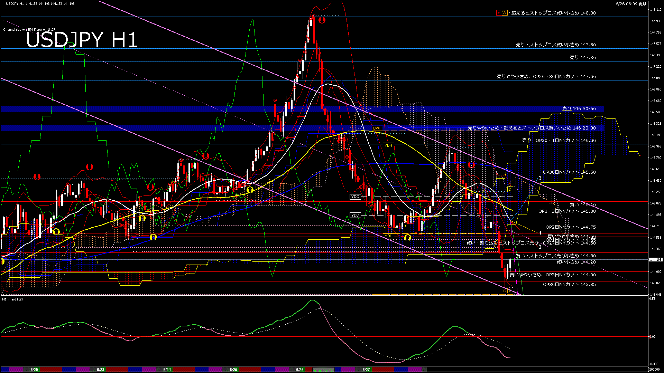Image resolution: width=664 pixels, height=373 pixels.
Task: Click the yellow signal marker right of YDL
Action: click(408, 238)
